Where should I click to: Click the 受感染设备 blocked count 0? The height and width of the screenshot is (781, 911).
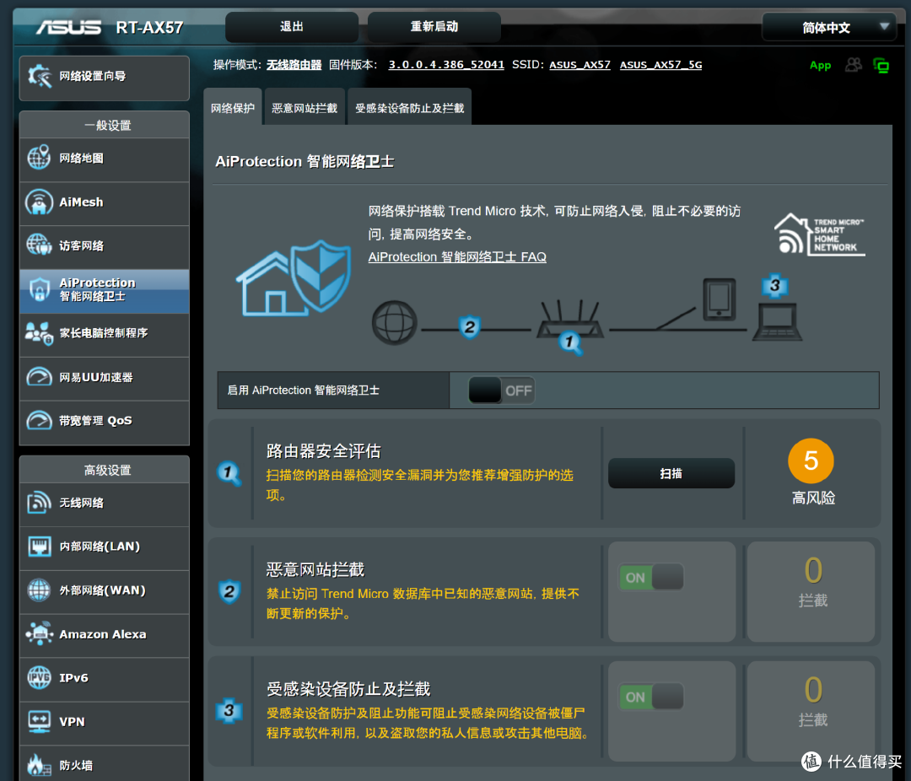click(x=813, y=690)
